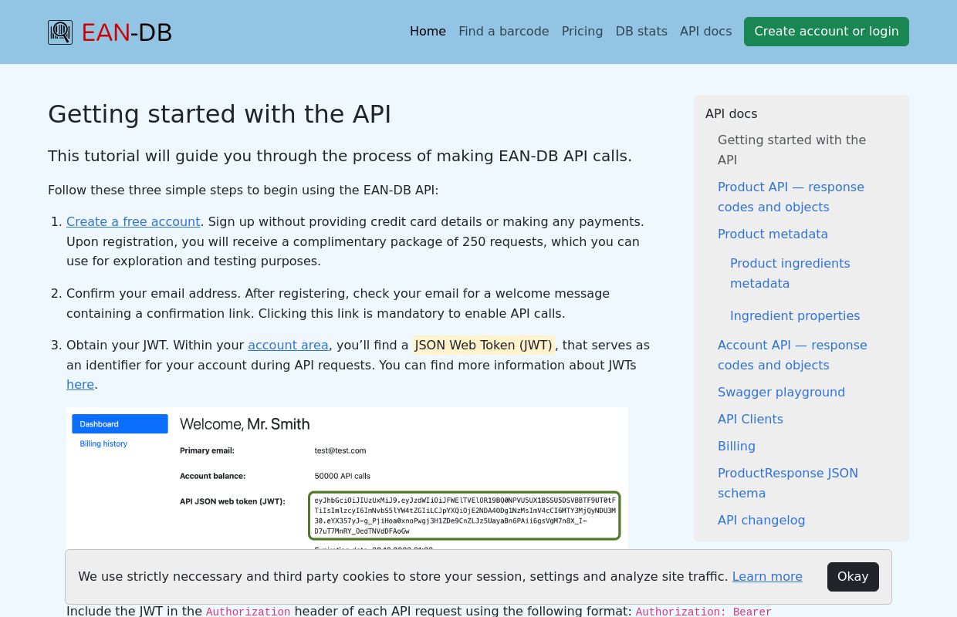This screenshot has height=617, width=957.
Task: Open the Billing sidebar link
Action: click(736, 446)
